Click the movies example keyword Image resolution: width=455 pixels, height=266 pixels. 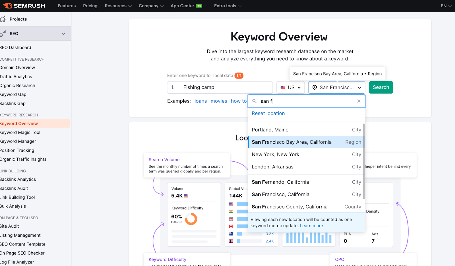219,101
